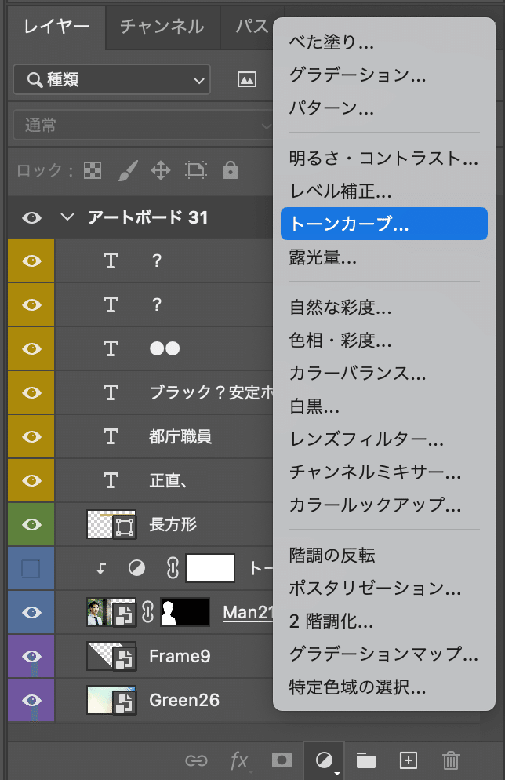Choose トーンカーブ... from the menu

pos(383,224)
